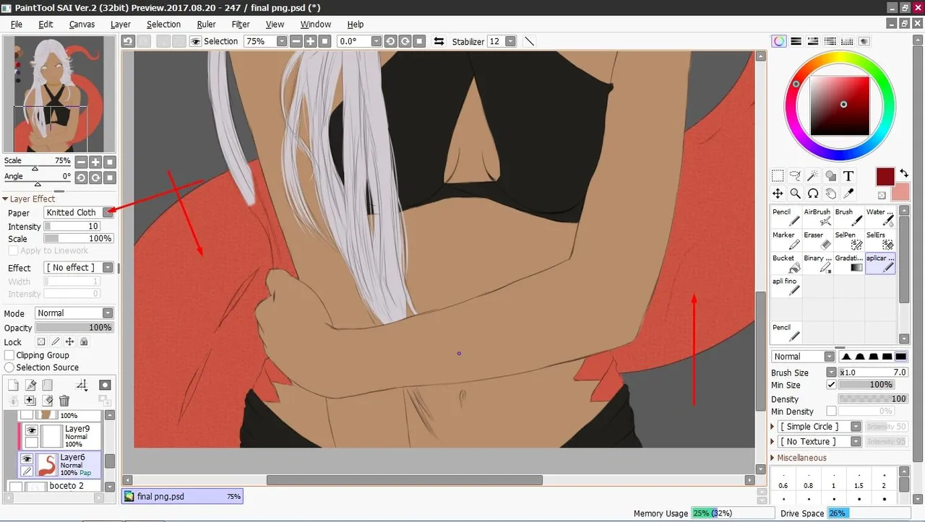Viewport: 925px width, 522px height.
Task: Click the delete layer trash icon
Action: click(x=64, y=401)
